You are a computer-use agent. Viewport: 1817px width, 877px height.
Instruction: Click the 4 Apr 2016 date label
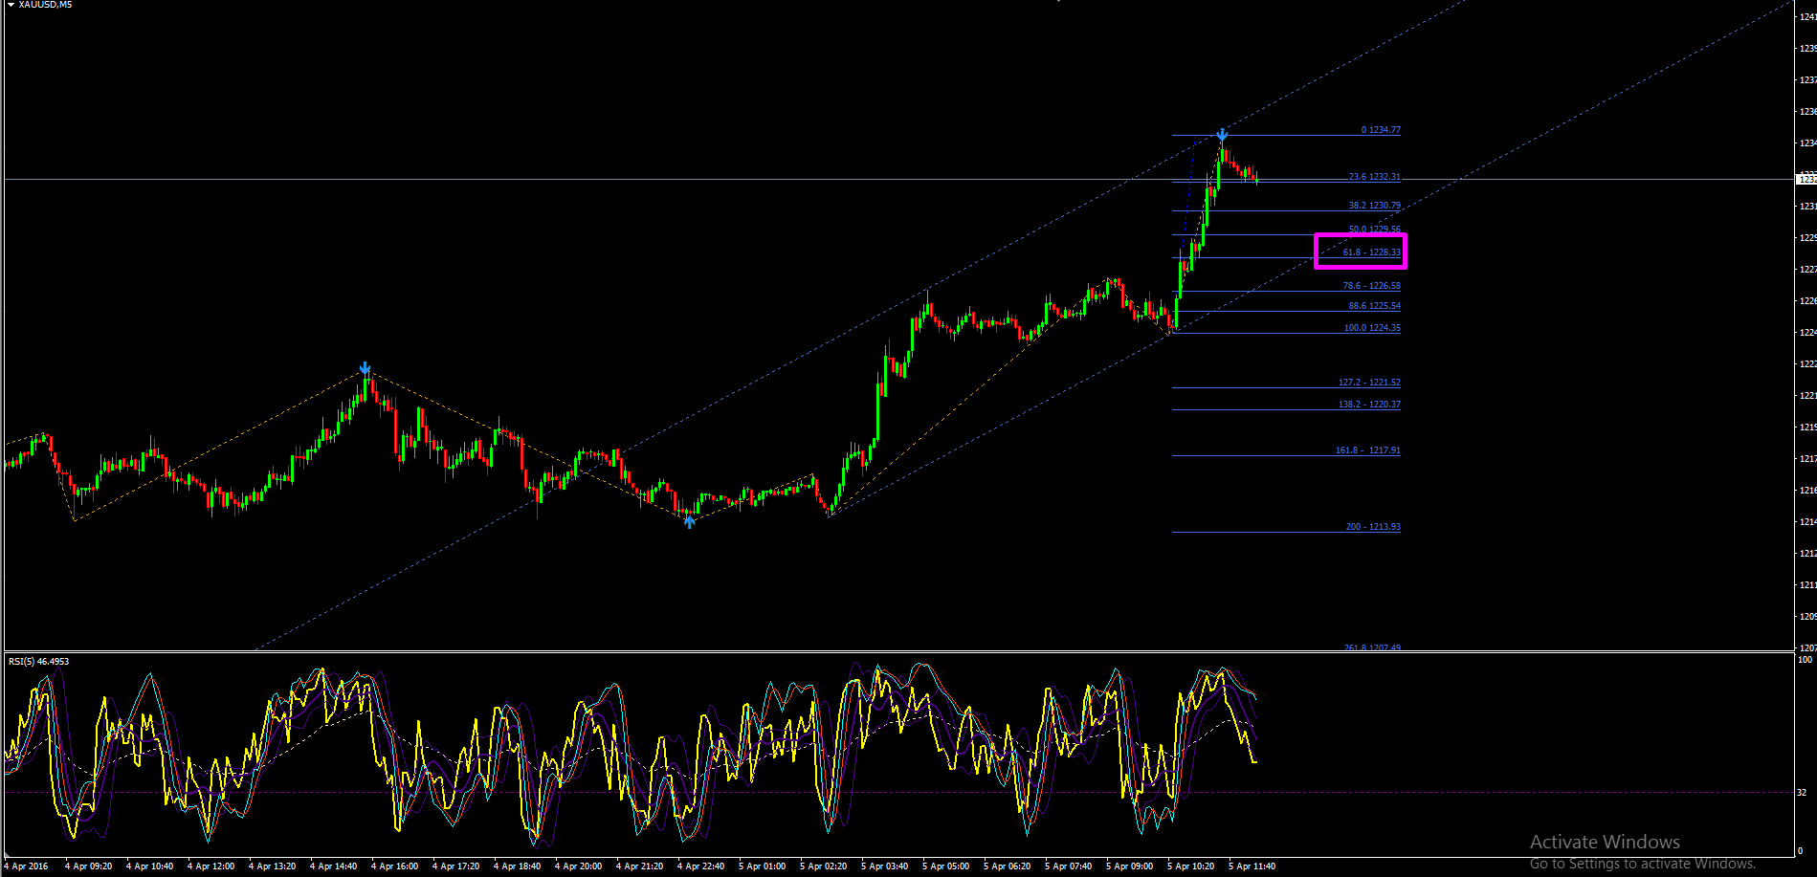(26, 866)
